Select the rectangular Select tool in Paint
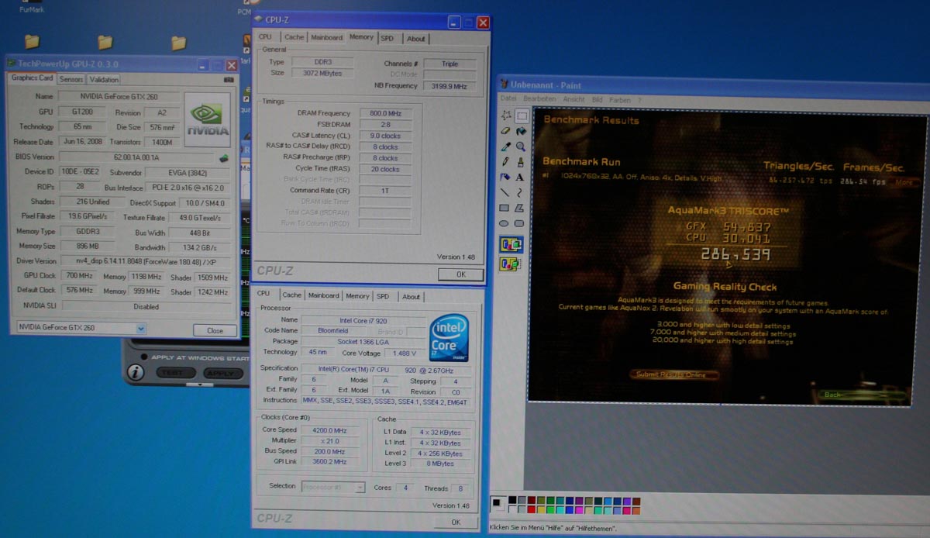The width and height of the screenshot is (930, 538). tap(521, 116)
